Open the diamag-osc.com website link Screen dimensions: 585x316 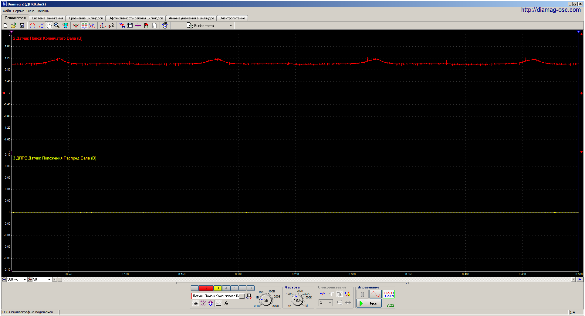click(x=551, y=10)
